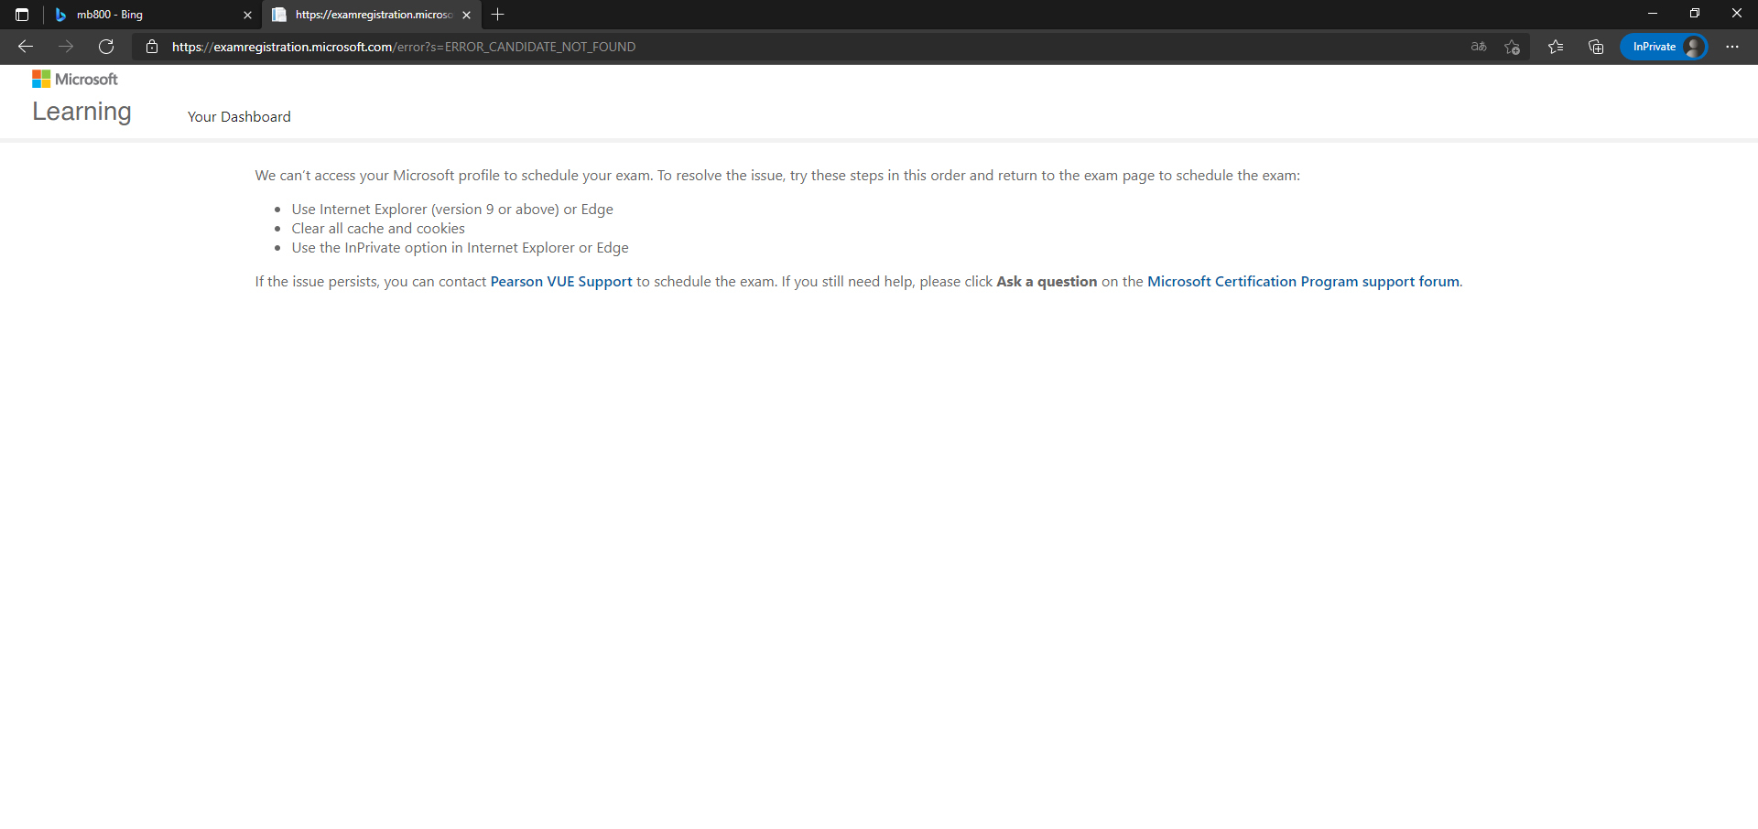
Task: Open the tab actions menu icon
Action: point(22,15)
